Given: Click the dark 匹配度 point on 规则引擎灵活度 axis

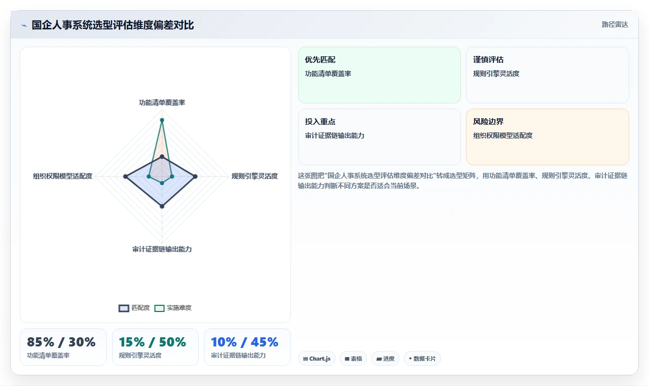Looking at the screenshot, I should pos(195,177).
